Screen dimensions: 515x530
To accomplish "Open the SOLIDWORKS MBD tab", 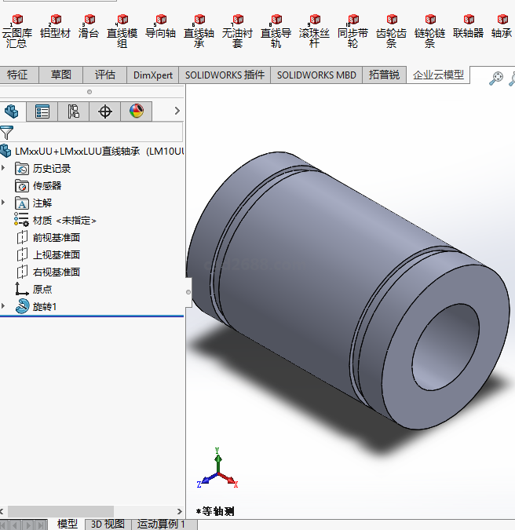I will pos(316,75).
